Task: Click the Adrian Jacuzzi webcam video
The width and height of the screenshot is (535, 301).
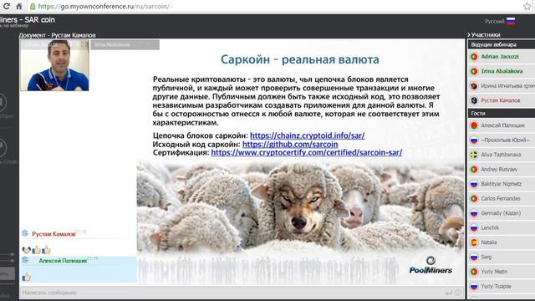Action: (x=54, y=65)
